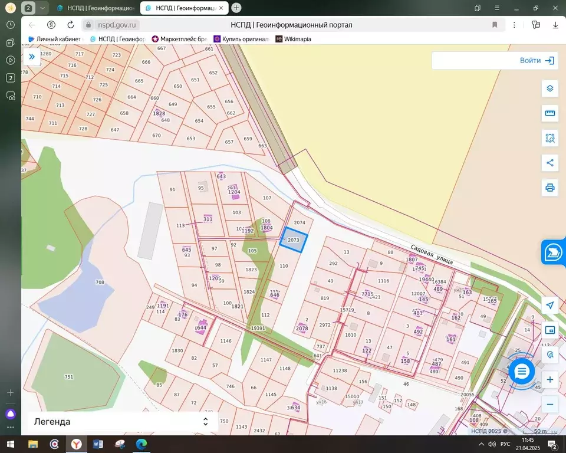
Task: Click parcel 2074 on the map
Action: [x=300, y=222]
